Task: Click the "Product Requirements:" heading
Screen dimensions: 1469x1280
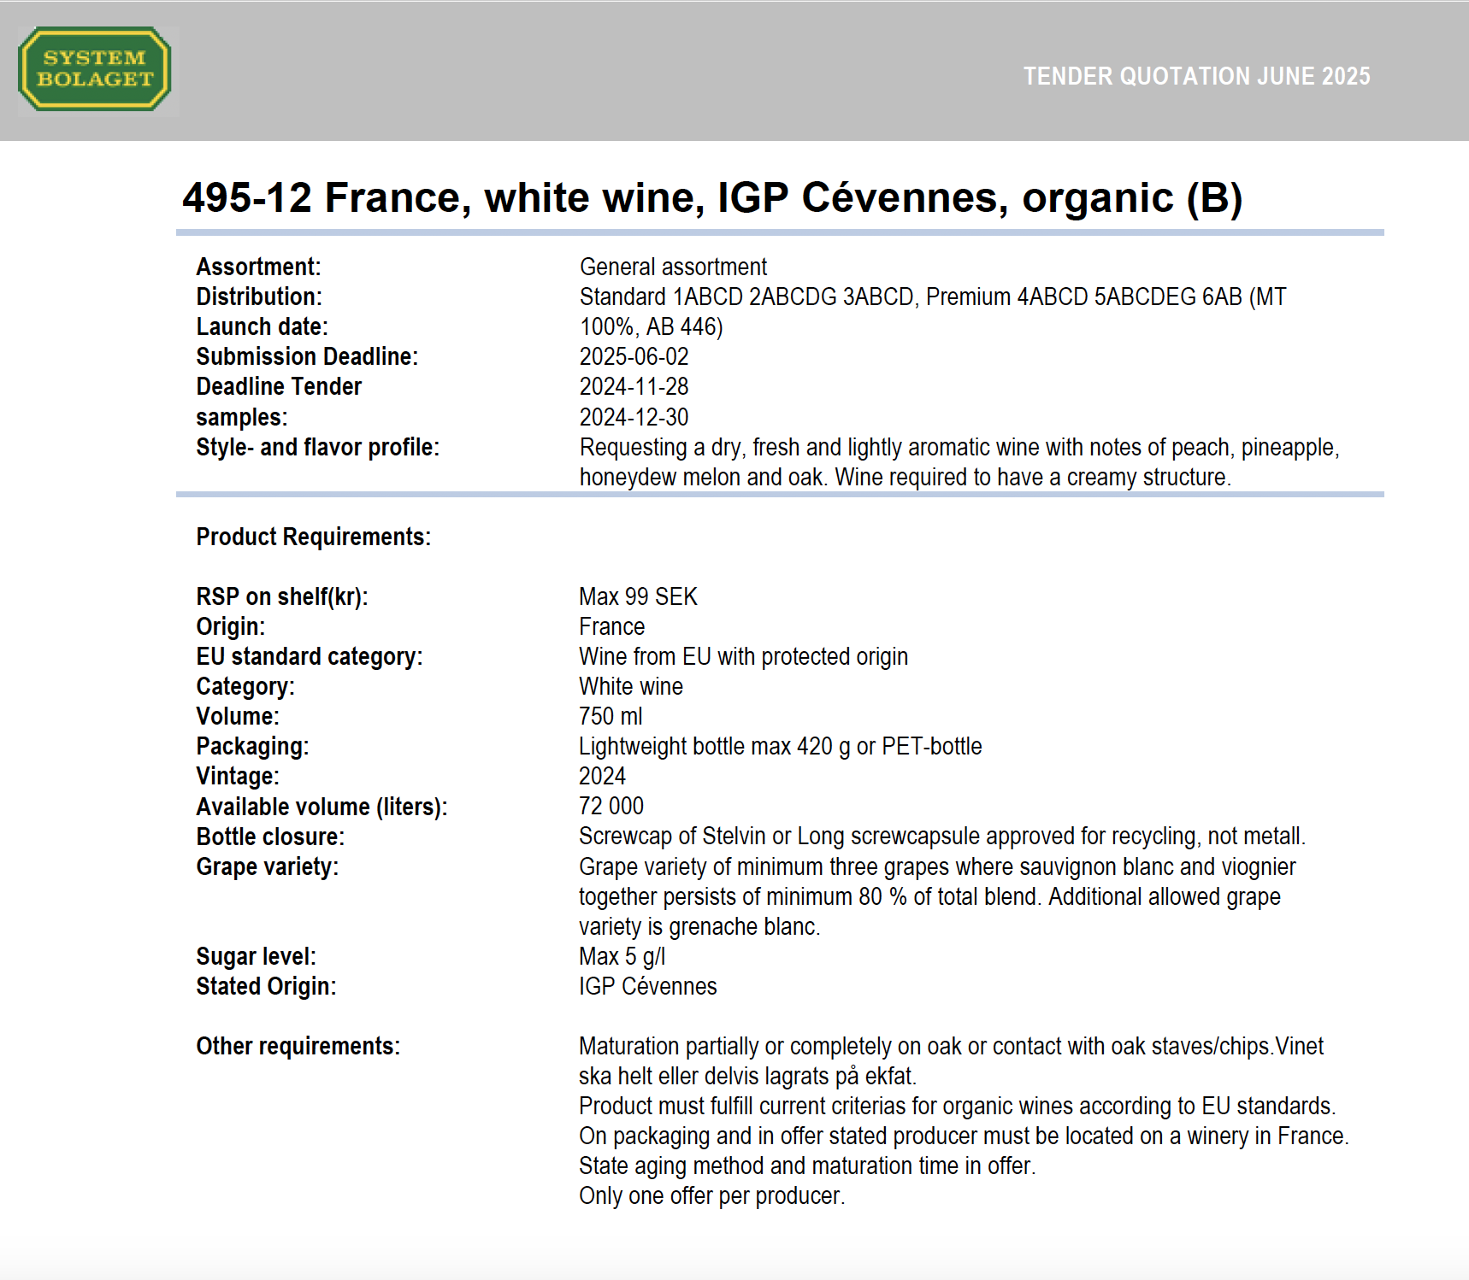Action: (313, 537)
